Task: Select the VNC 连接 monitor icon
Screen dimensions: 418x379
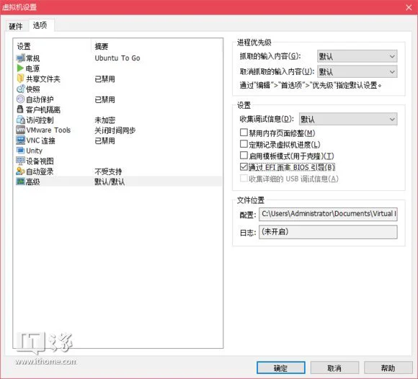Action: tap(20, 141)
